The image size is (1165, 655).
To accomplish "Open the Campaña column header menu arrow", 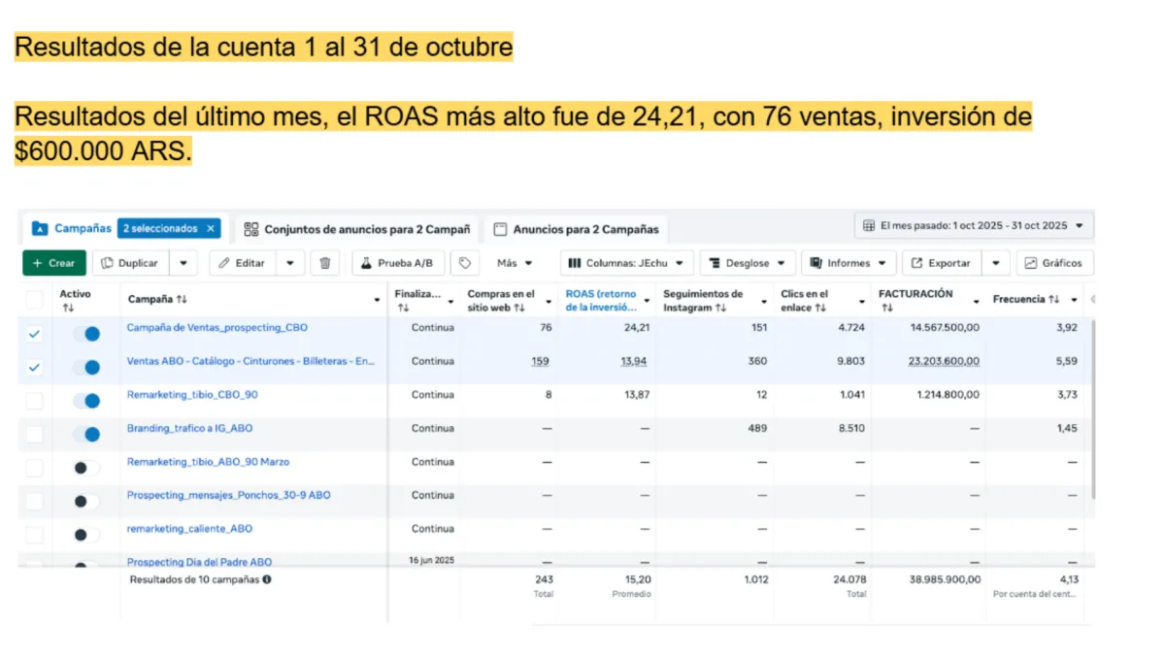I will pyautogui.click(x=377, y=300).
